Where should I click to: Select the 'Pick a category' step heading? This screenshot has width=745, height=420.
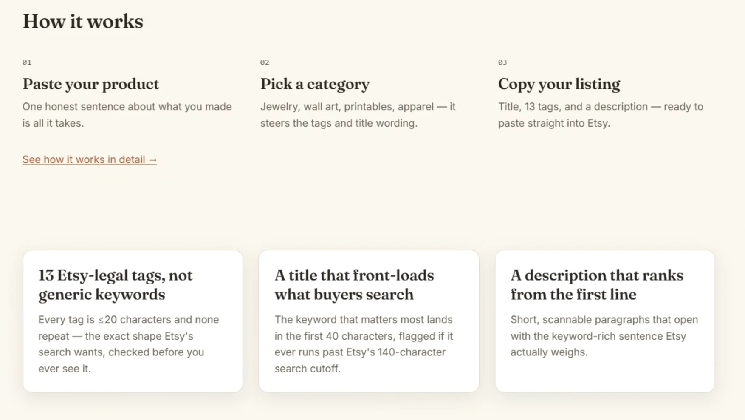315,84
